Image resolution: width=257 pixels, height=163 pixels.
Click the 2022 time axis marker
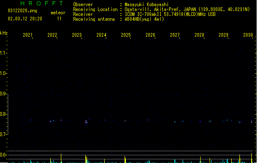point(52,35)
